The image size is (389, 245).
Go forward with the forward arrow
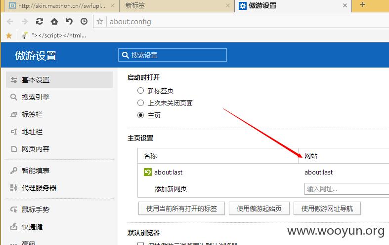(25, 22)
